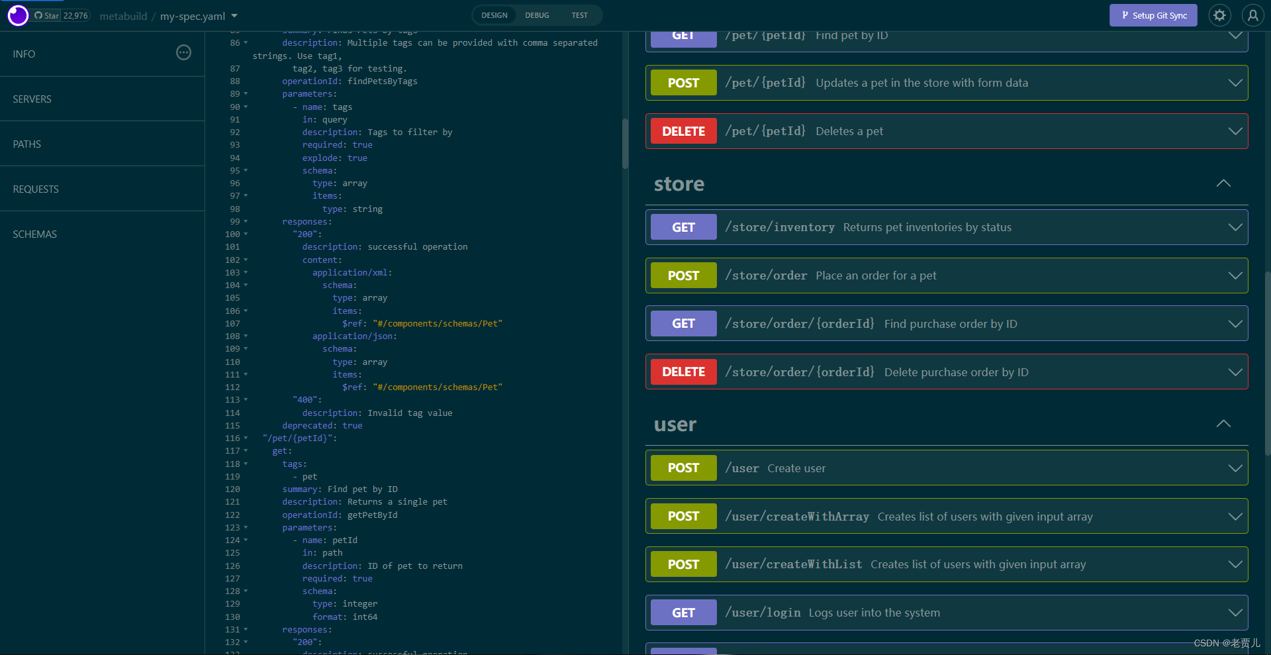Toggle fold arrow at line 99 responses
Screen dimensions: 1271x655
coord(246,221)
